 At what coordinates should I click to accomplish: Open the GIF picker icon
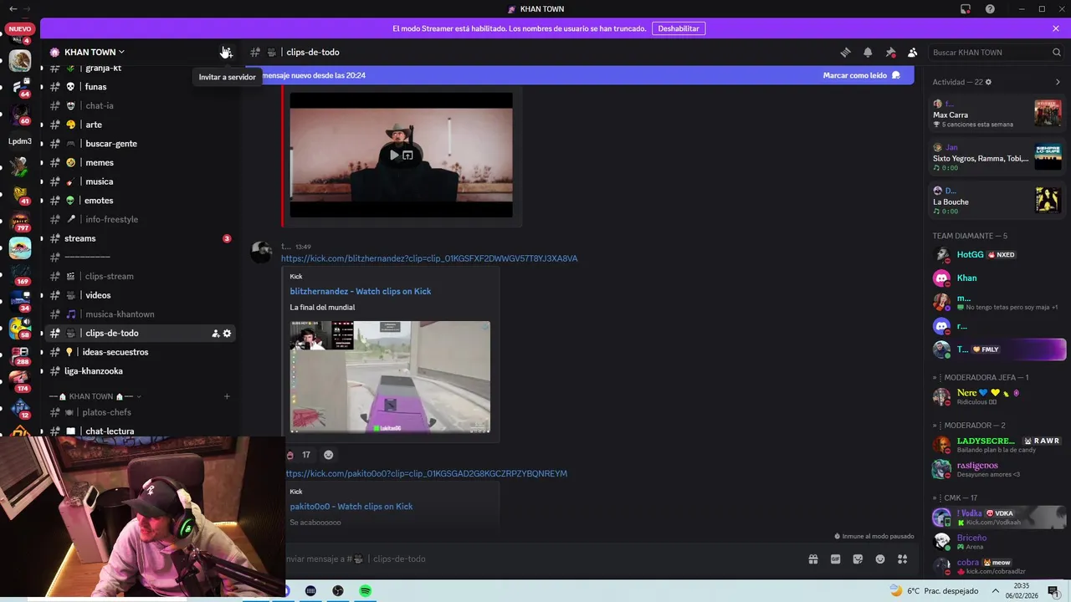[835, 559]
